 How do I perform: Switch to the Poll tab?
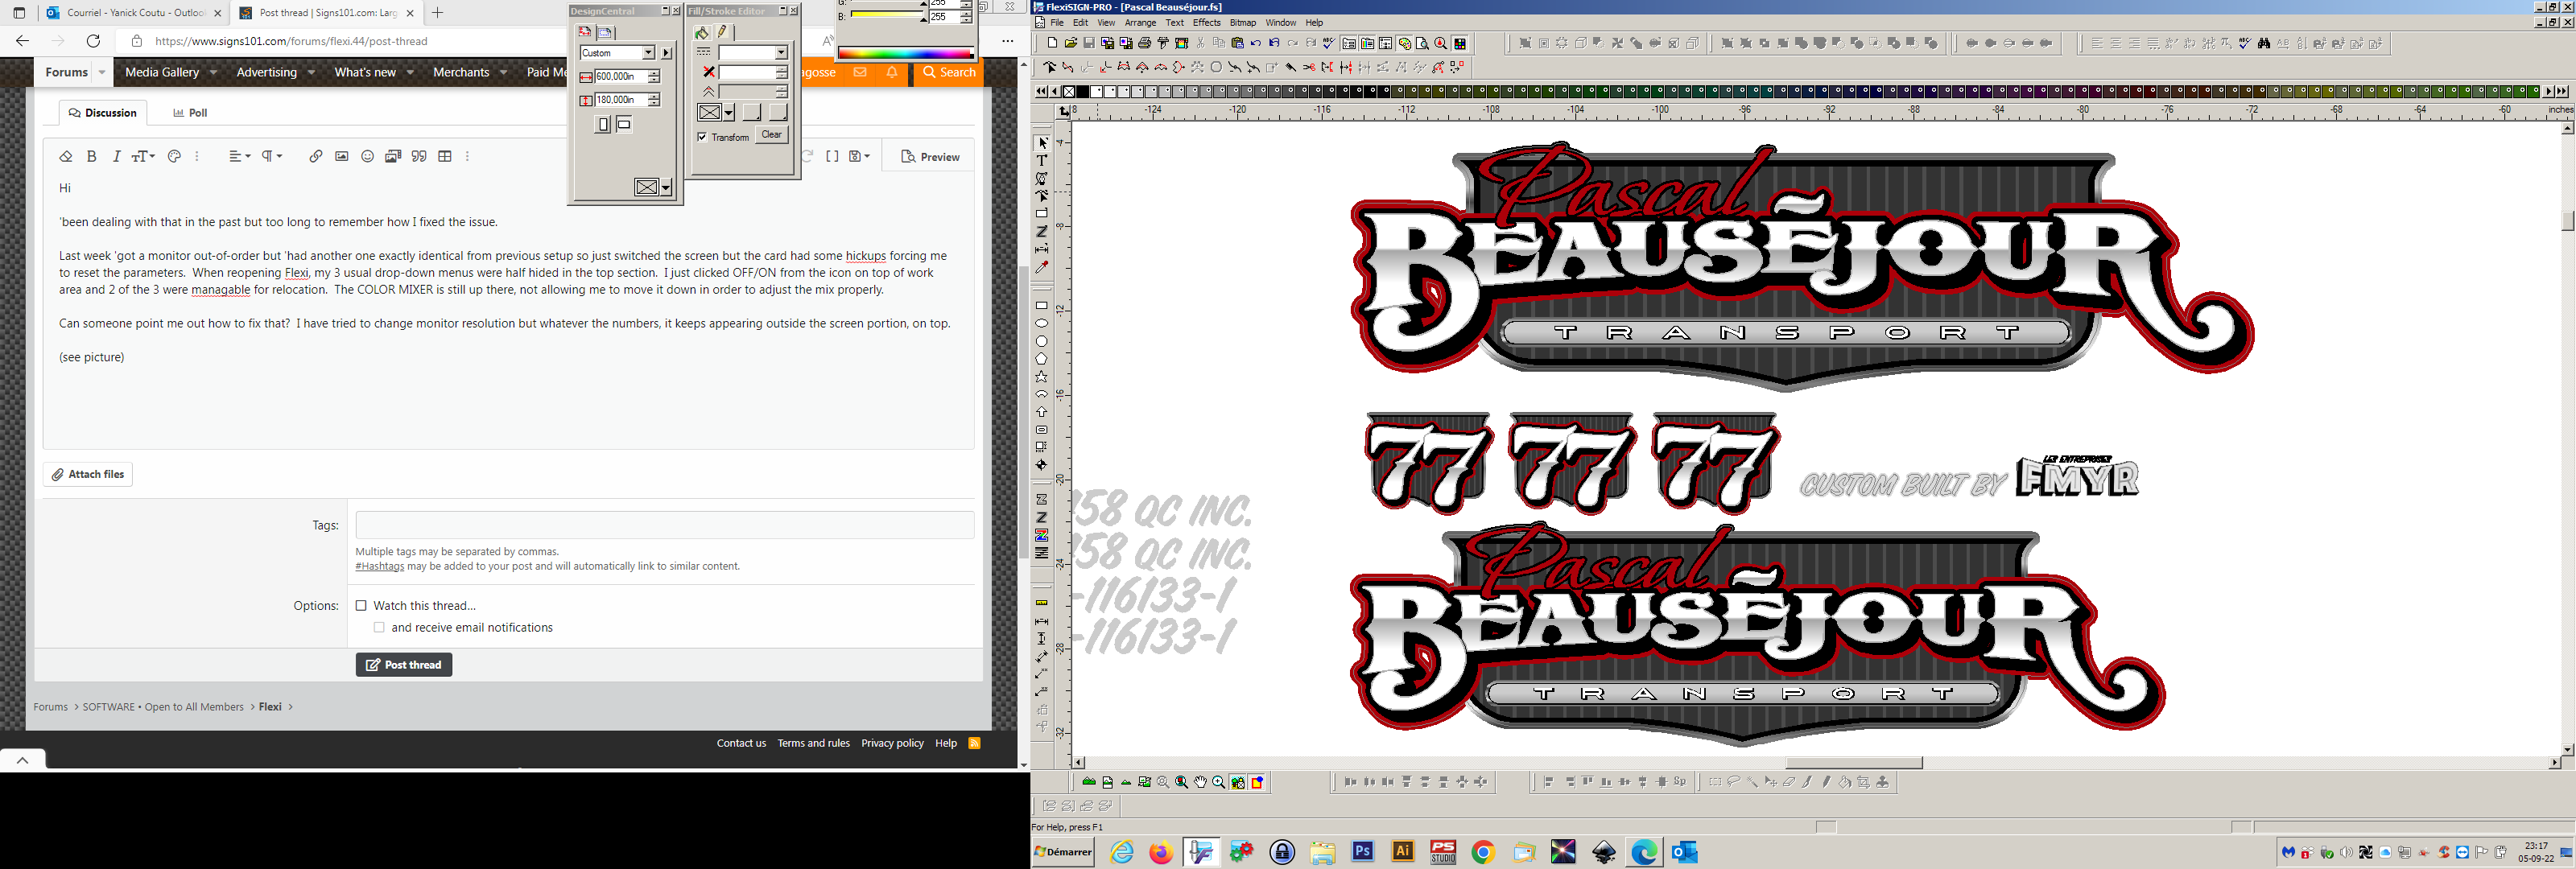[190, 113]
